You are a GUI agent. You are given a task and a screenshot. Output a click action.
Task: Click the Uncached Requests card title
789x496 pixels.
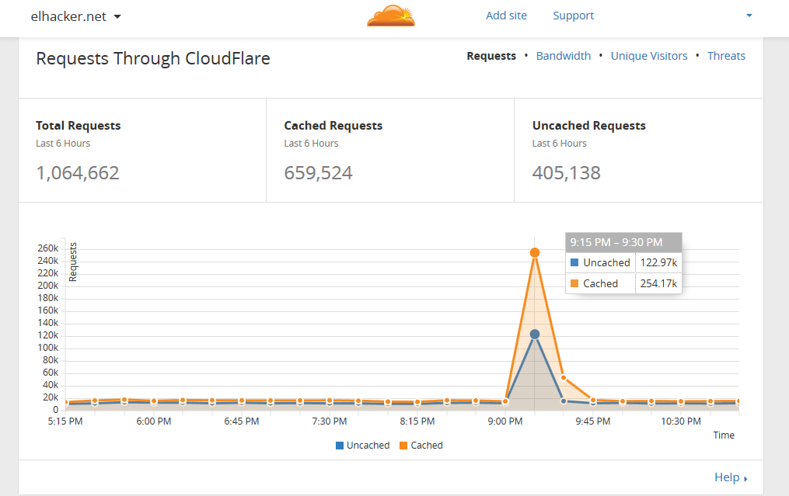coord(588,126)
